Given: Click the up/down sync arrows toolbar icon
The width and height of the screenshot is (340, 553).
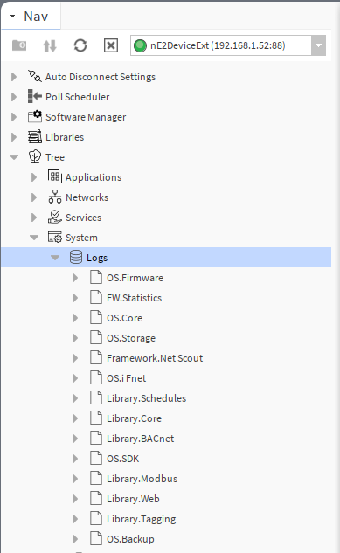Looking at the screenshot, I should [50, 45].
